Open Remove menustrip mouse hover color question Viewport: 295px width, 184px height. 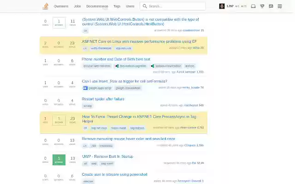128,139
